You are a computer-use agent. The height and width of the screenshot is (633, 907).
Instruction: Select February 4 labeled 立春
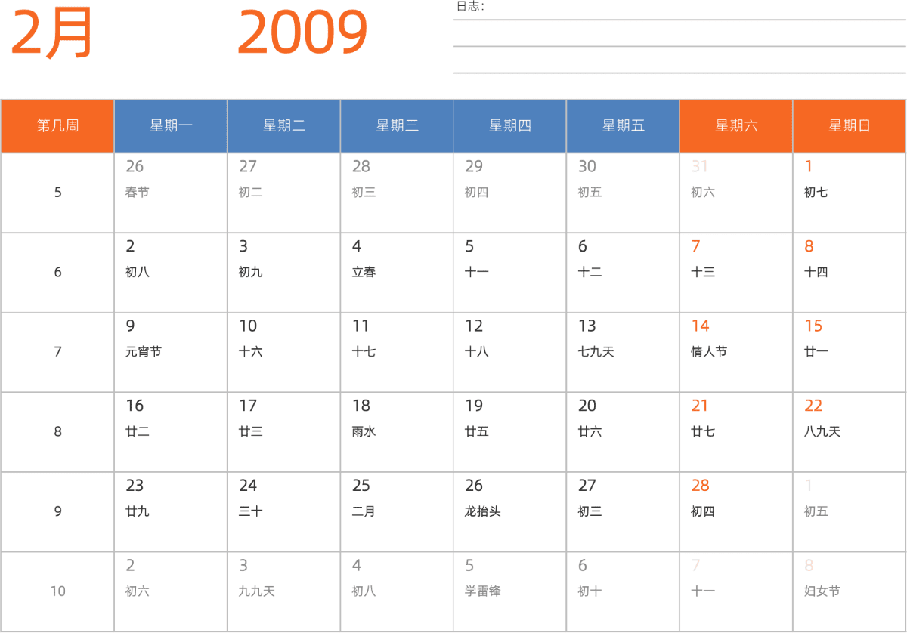[397, 273]
